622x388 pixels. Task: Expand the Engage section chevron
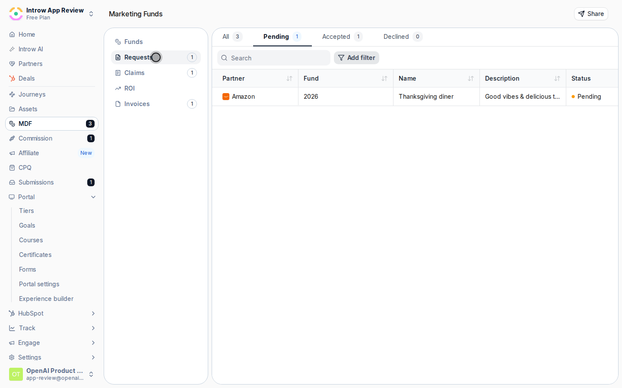pos(93,343)
